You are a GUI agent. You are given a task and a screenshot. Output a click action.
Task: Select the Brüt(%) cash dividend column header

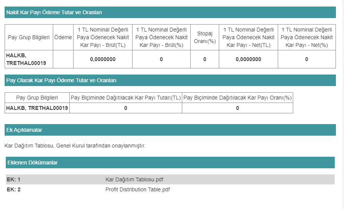pyautogui.click(x=161, y=37)
